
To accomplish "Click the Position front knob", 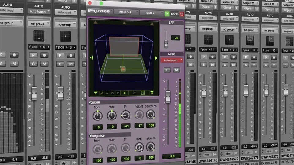I will coord(98,116).
